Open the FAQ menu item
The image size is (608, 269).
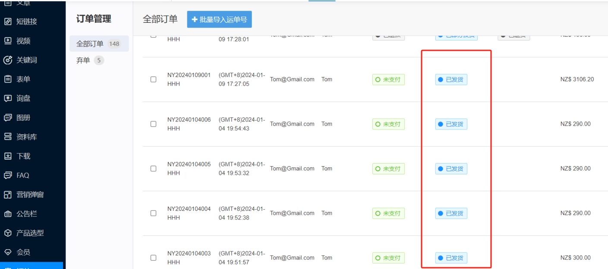tap(22, 175)
